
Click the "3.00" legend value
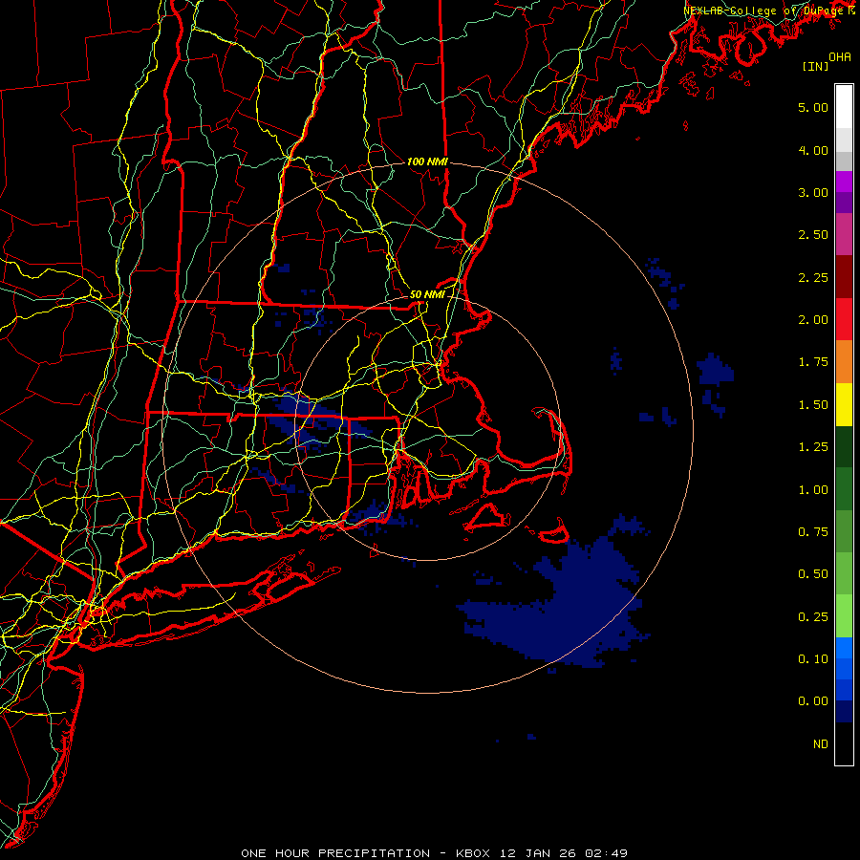click(813, 192)
